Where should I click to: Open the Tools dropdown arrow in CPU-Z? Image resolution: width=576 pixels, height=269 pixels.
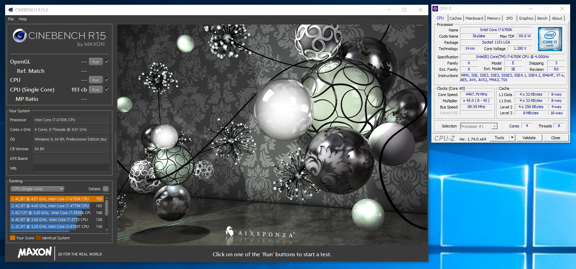click(512, 138)
